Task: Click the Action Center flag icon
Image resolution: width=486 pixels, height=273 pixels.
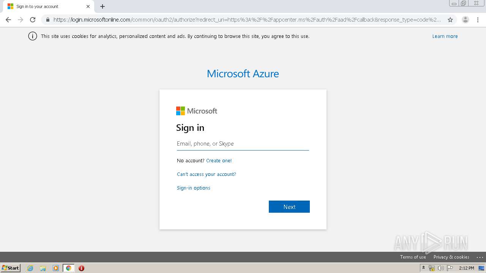Action: coord(450,268)
